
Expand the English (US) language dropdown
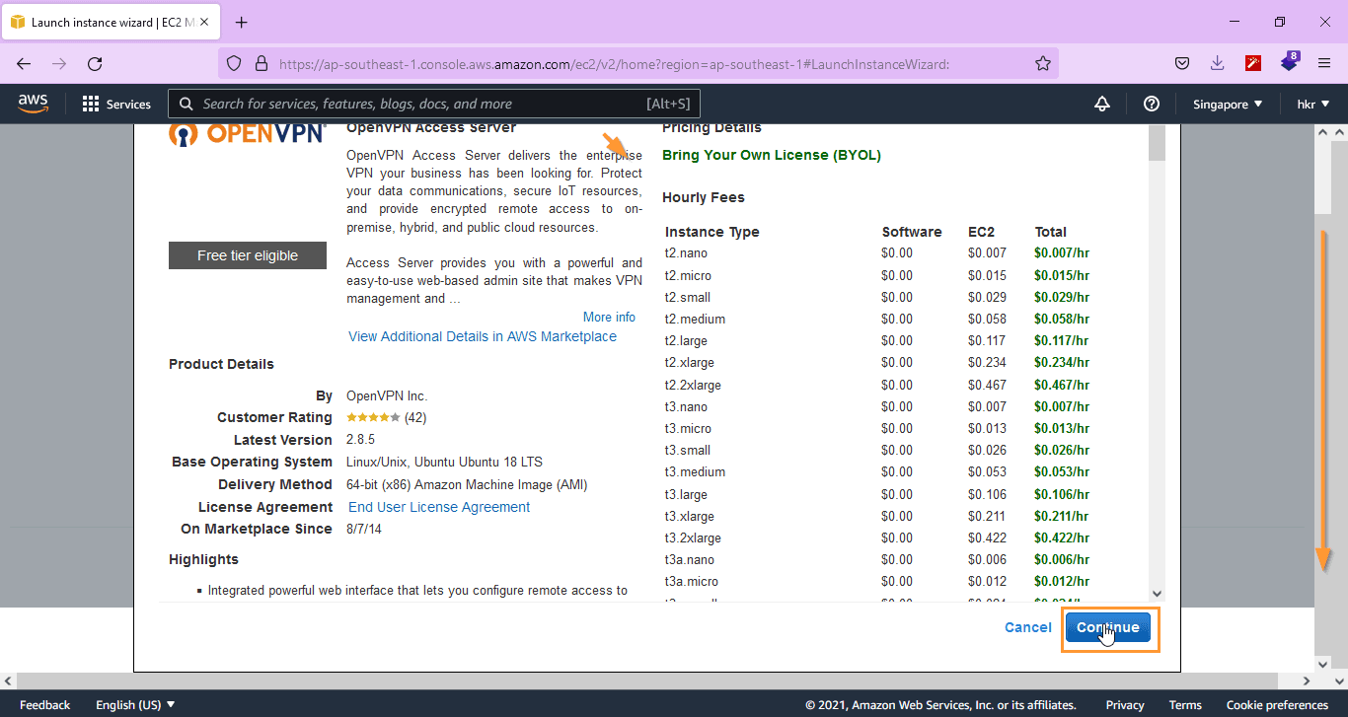click(135, 705)
